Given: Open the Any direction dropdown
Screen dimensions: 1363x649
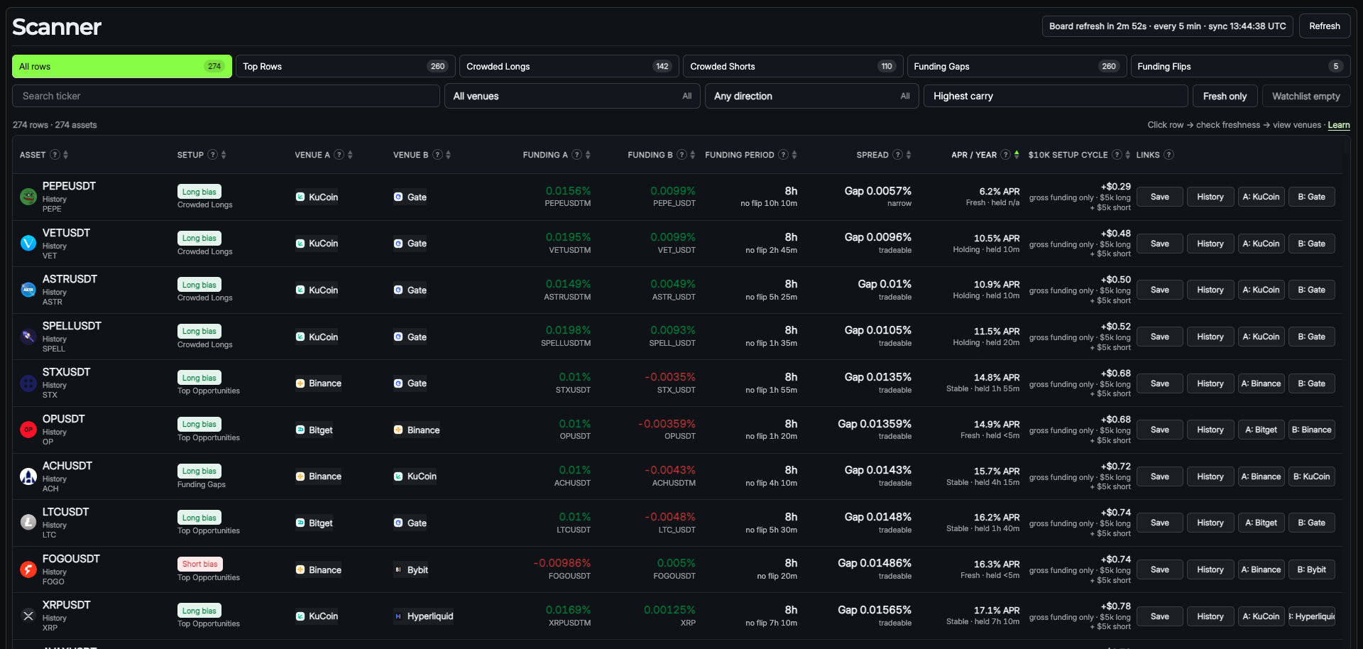Looking at the screenshot, I should [x=811, y=96].
